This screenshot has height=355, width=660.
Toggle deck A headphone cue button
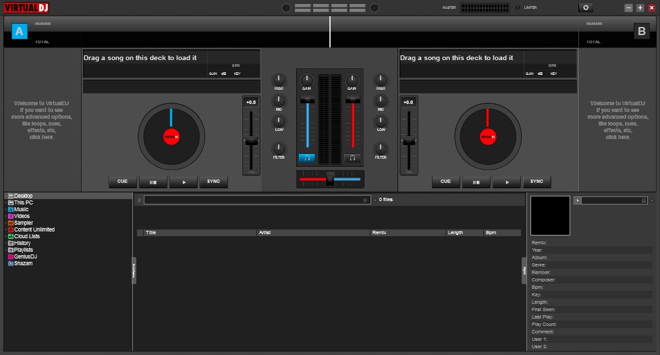pyautogui.click(x=307, y=159)
